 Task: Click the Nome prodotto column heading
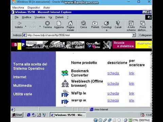pyautogui.click(x=84, y=63)
